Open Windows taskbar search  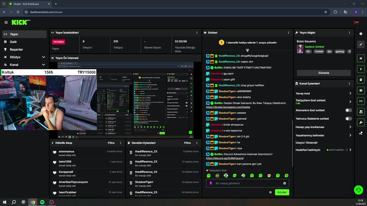[14, 202]
